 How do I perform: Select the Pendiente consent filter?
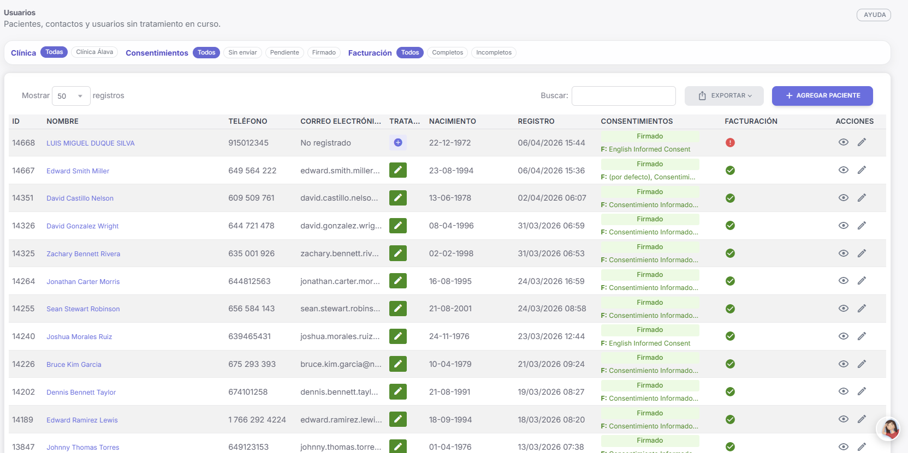(284, 53)
